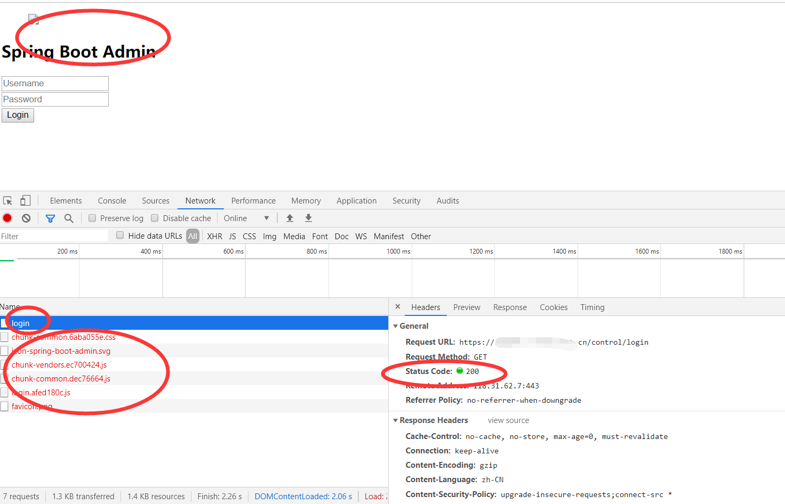Screen dimensions: 785x504
Task: Select the inspect element cursor icon
Action: click(x=7, y=200)
